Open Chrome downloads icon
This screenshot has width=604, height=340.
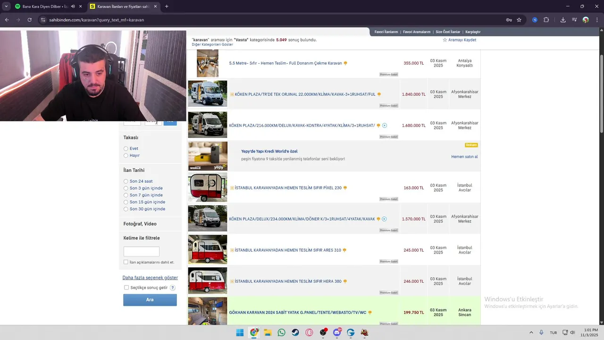[563, 20]
